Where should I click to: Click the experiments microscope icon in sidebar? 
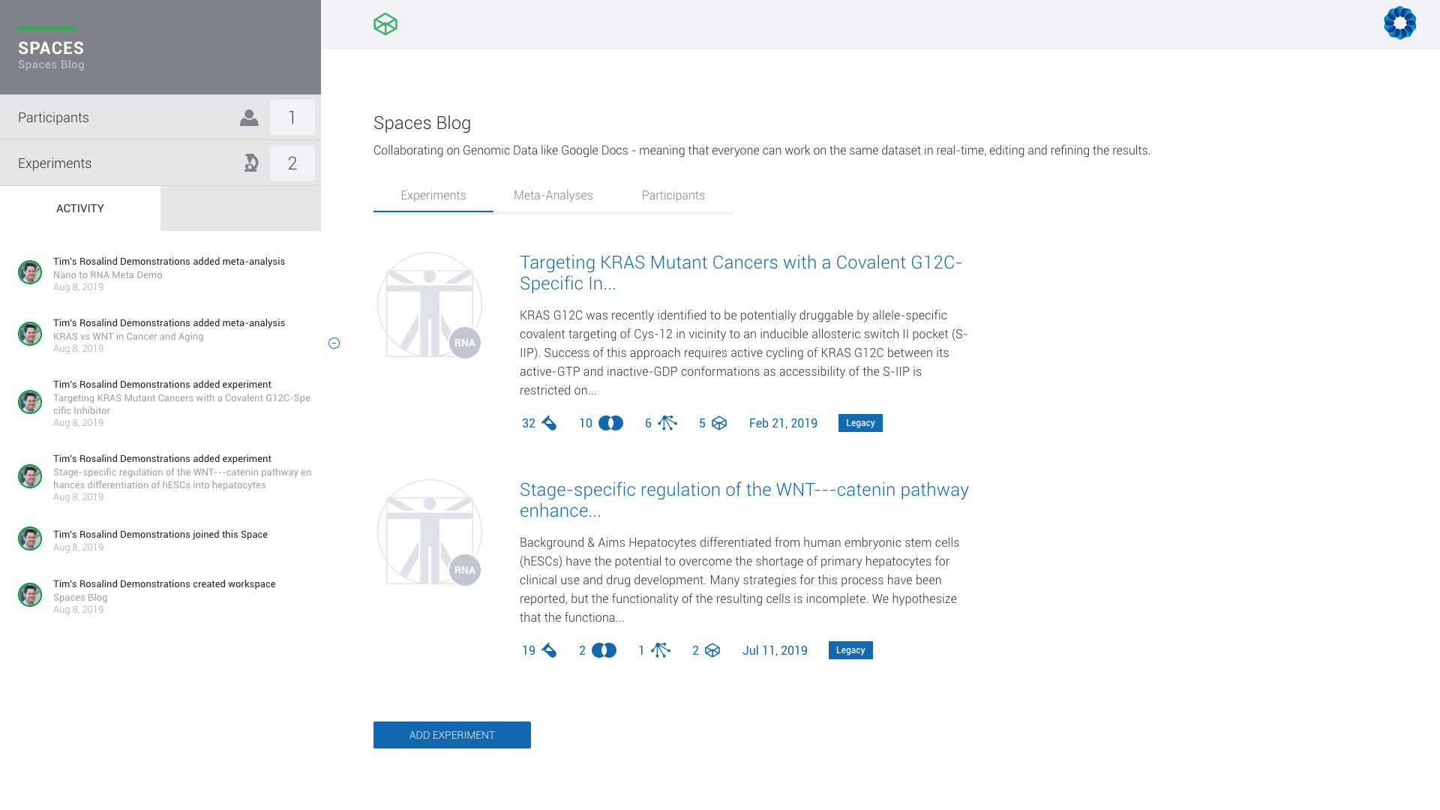250,162
